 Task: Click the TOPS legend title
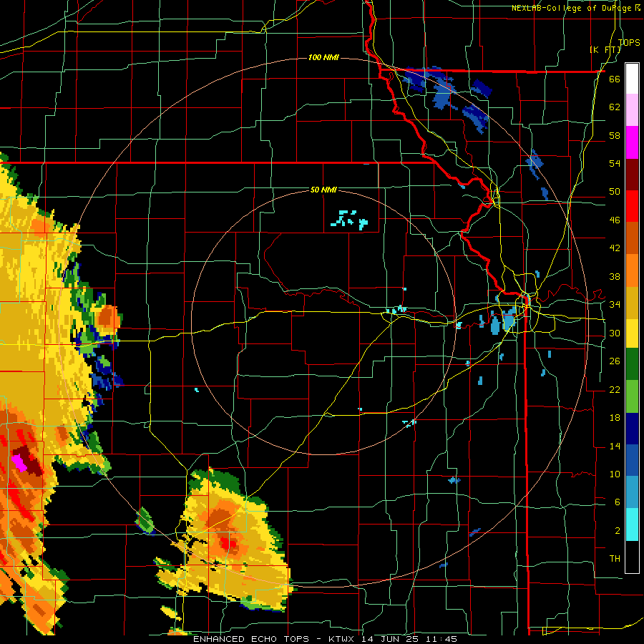[629, 42]
